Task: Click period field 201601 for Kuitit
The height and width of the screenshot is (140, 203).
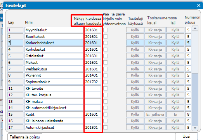Action: point(93,114)
